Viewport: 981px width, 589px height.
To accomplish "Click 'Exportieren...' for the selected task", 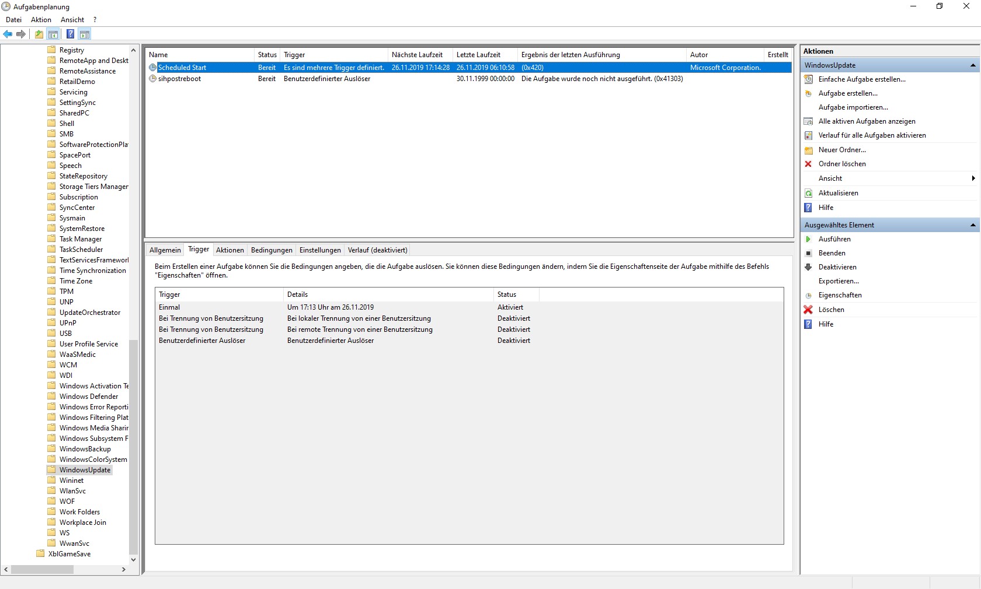I will click(839, 281).
